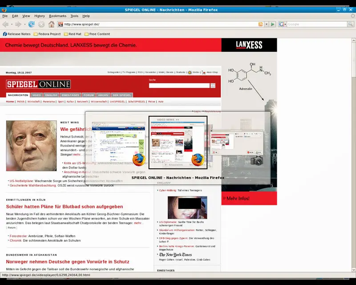This screenshot has width=356, height=285.
Task: Go back with the Back arrow
Action: click(x=5, y=24)
